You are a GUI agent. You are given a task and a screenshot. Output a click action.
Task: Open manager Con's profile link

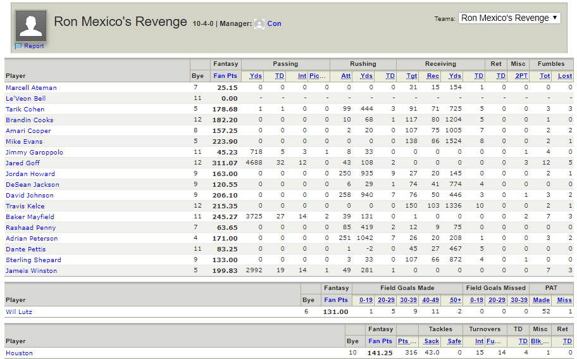pyautogui.click(x=274, y=23)
